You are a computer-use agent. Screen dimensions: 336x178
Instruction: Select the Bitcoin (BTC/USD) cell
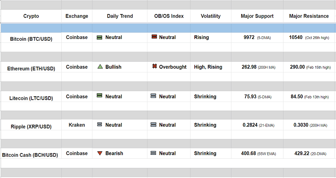(31, 39)
